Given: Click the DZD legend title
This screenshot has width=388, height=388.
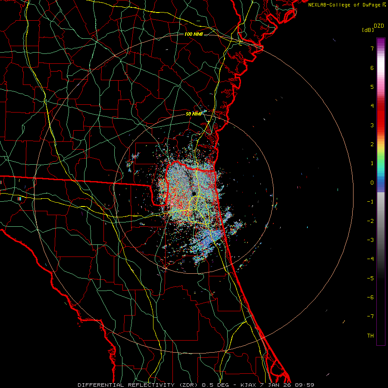Looking at the screenshot, I should click(379, 26).
